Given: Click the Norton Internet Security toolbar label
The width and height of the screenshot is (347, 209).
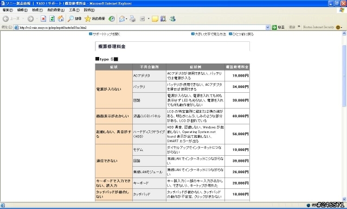Looking at the screenshot, I should (318, 27).
